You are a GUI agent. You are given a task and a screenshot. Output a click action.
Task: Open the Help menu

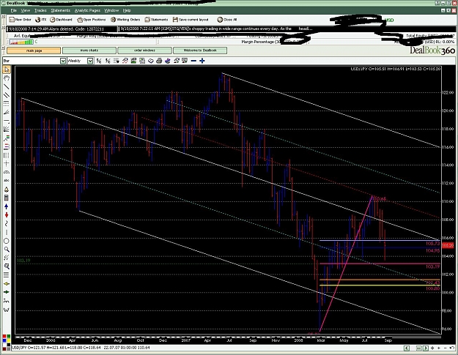(127, 10)
